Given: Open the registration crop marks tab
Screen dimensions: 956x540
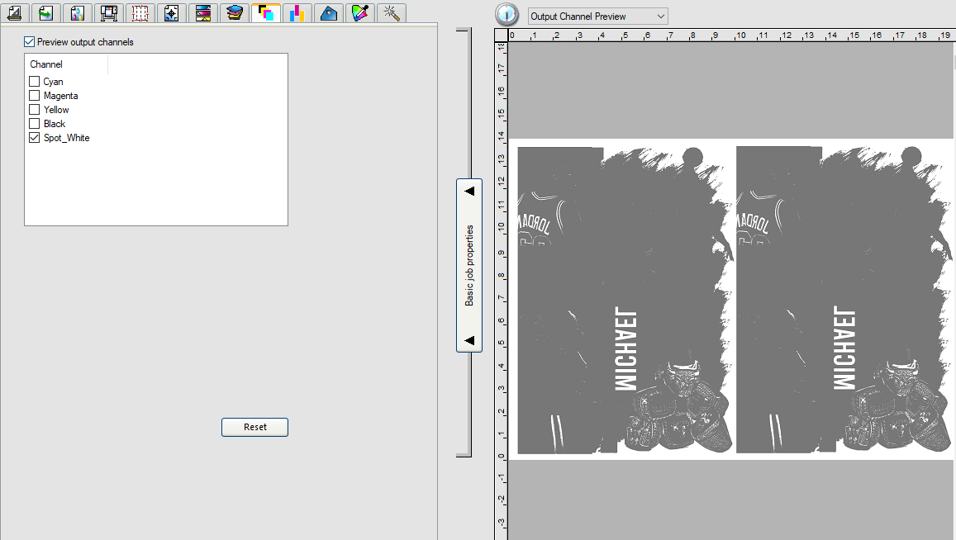Looking at the screenshot, I should (x=171, y=13).
